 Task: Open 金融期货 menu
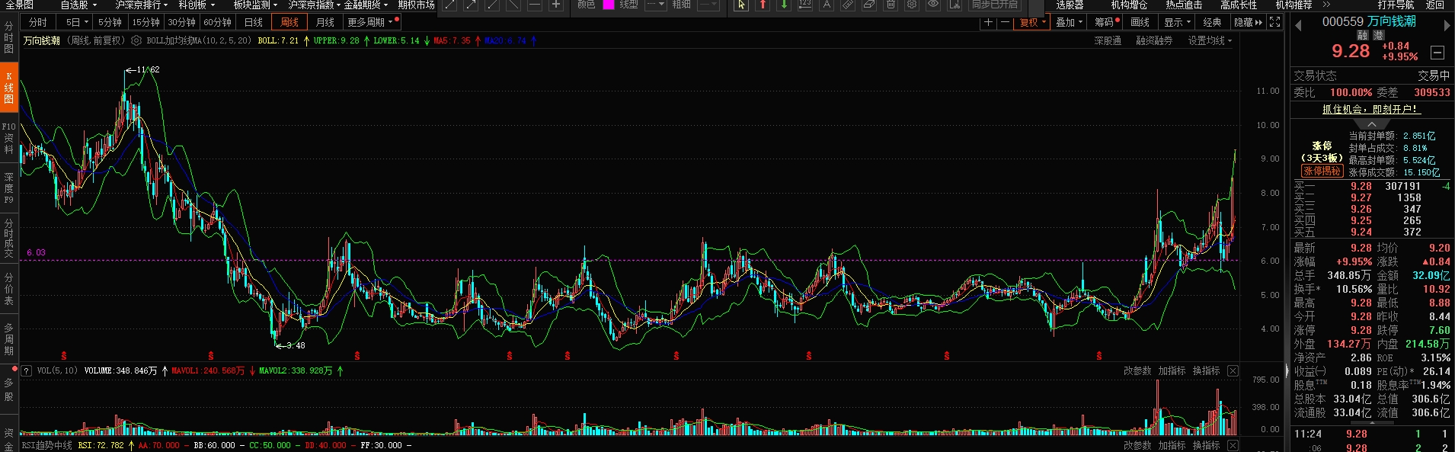tap(366, 5)
